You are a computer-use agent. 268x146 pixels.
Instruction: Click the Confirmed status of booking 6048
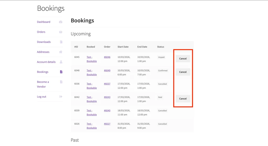163,71
